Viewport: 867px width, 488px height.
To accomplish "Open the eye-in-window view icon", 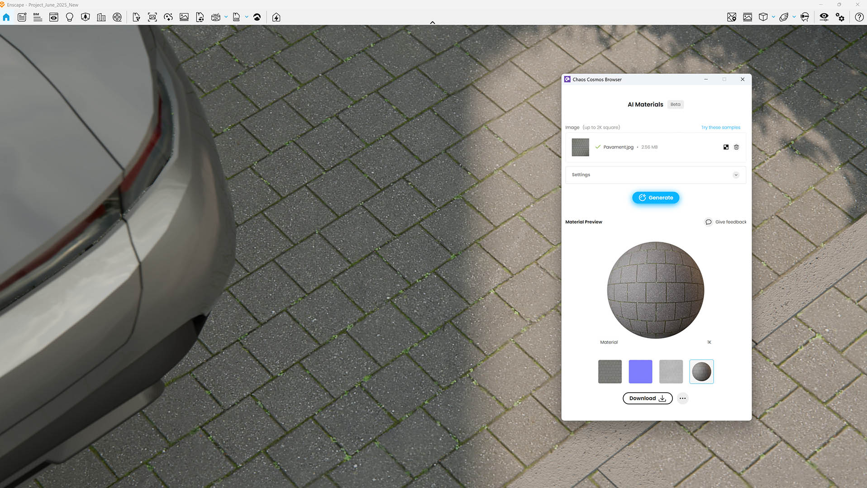I will point(54,17).
